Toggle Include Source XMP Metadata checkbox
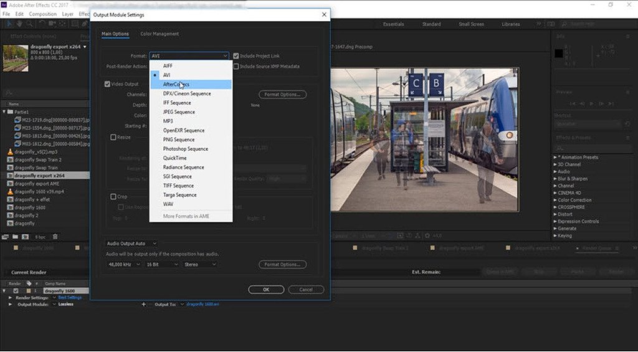Screen dimensions: 638x352 236,66
